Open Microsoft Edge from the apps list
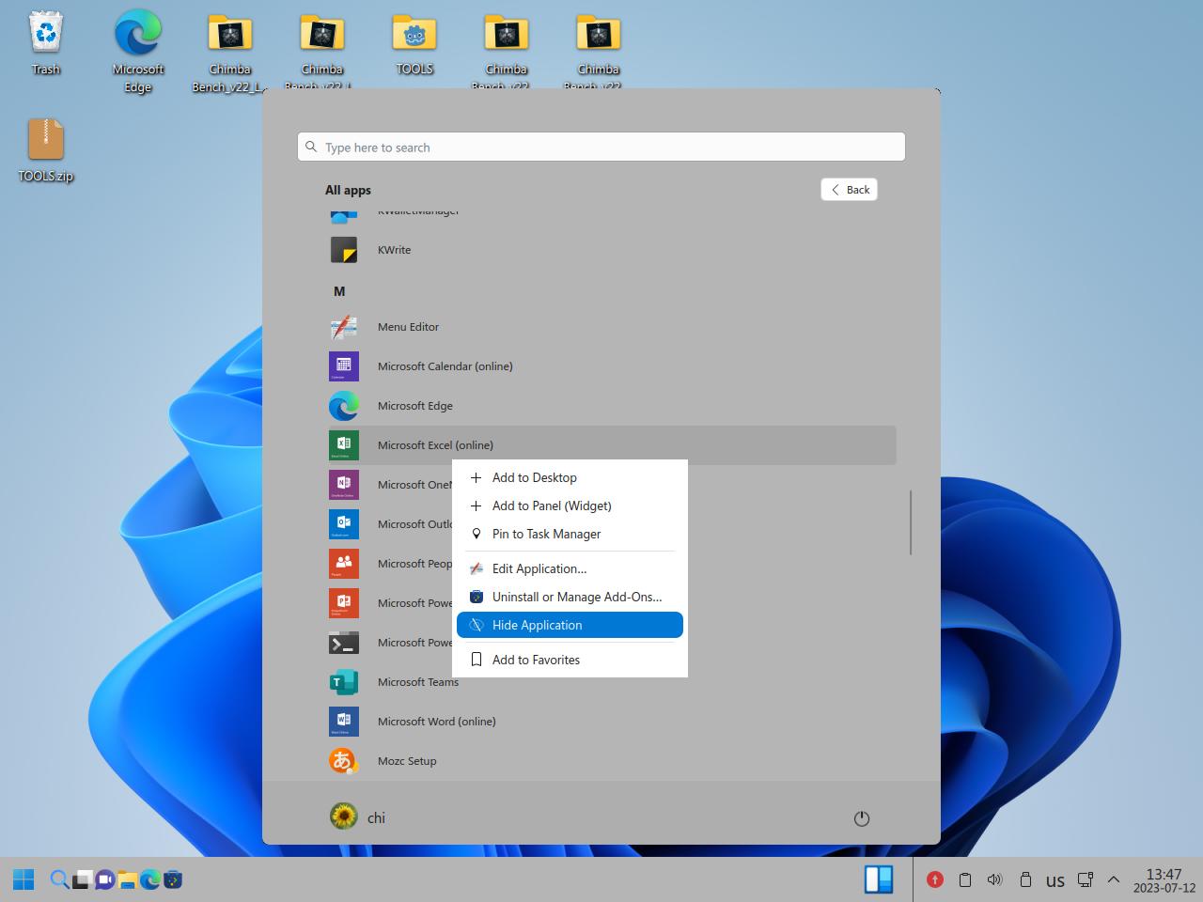 (x=414, y=406)
